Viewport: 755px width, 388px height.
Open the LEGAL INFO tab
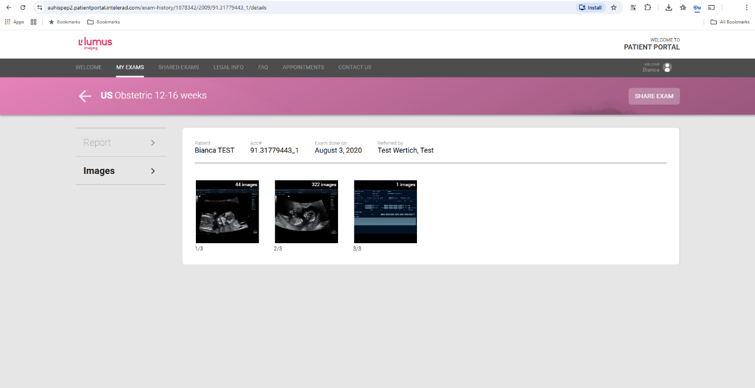click(228, 67)
